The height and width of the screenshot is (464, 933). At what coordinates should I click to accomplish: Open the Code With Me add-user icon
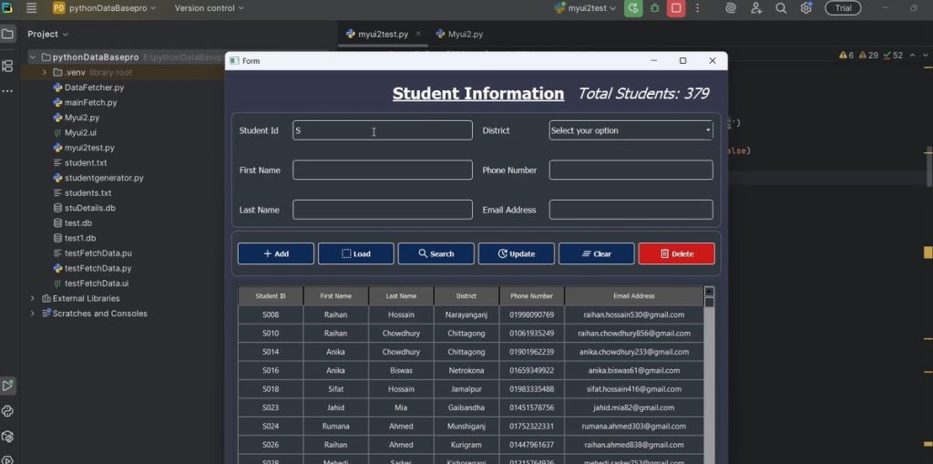click(756, 8)
